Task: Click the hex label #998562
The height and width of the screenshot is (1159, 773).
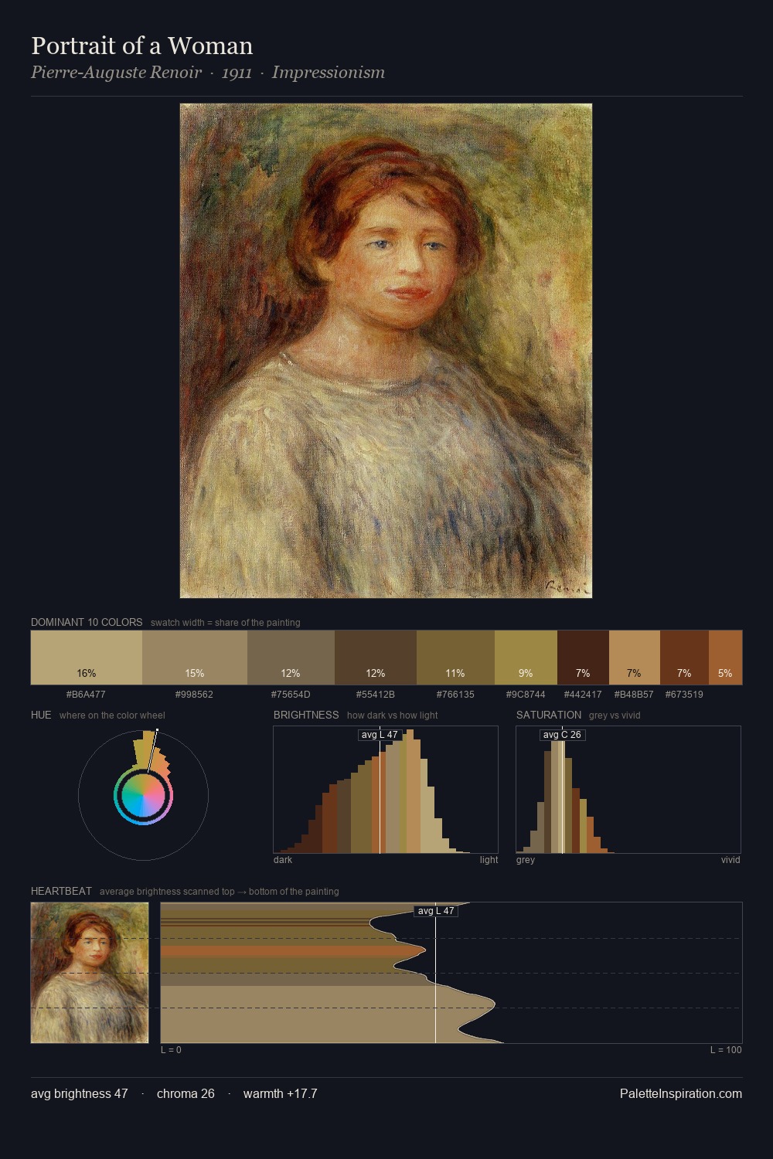Action: [194, 695]
